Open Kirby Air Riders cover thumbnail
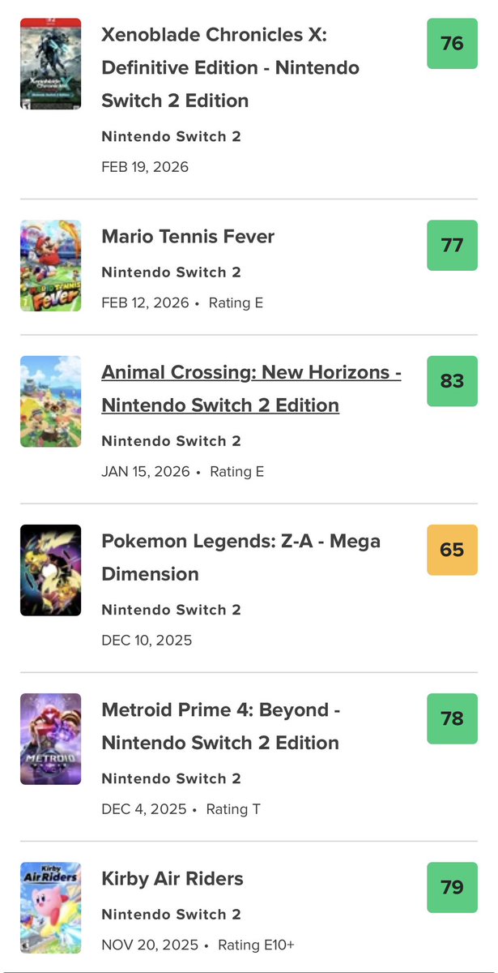This screenshot has width=498, height=973. (x=51, y=907)
